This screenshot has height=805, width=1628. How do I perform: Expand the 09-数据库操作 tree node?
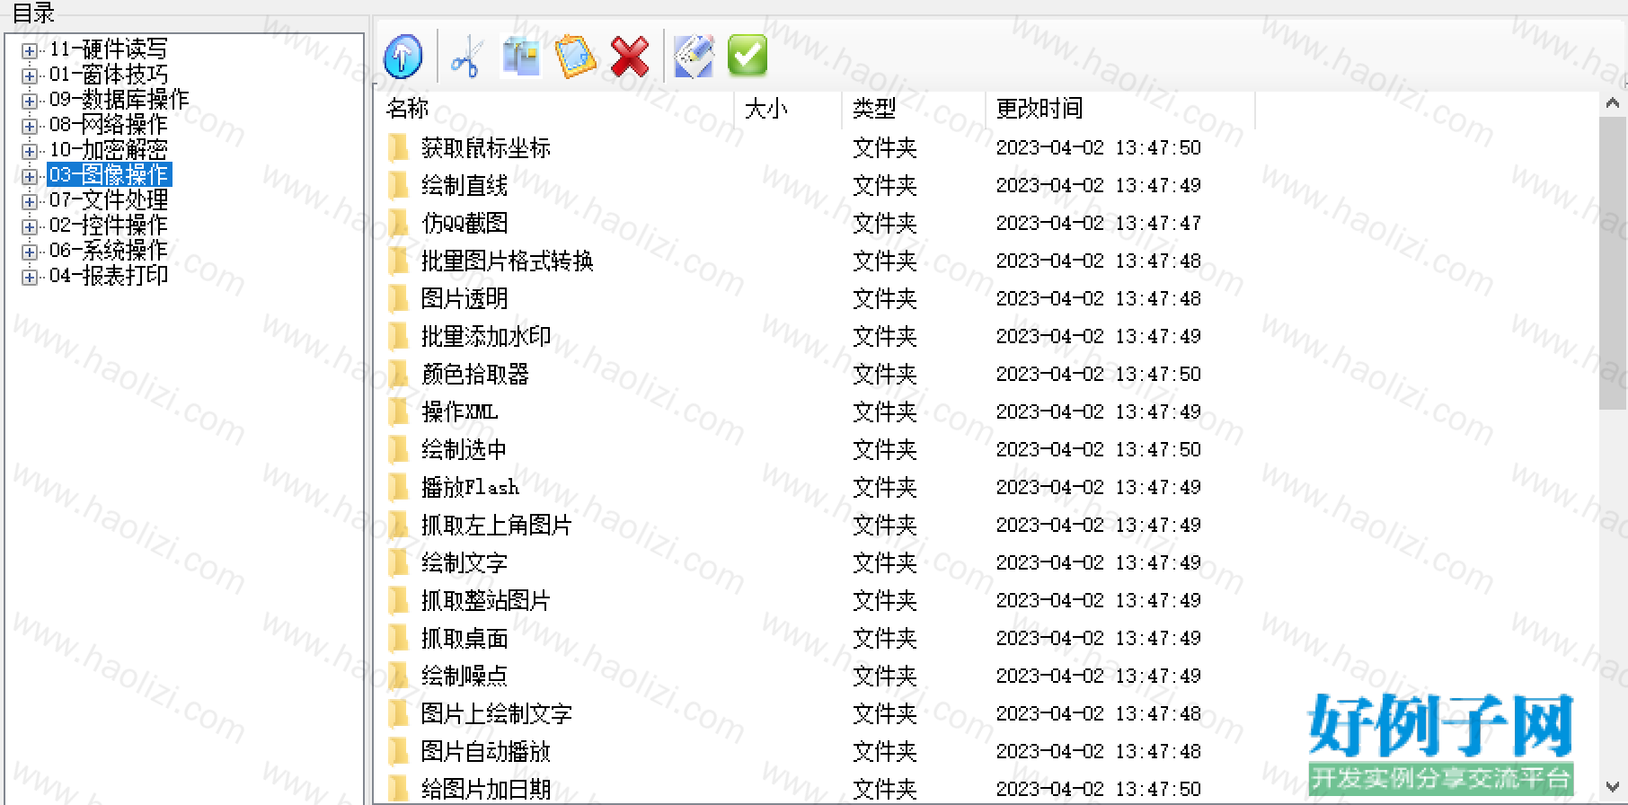[30, 102]
